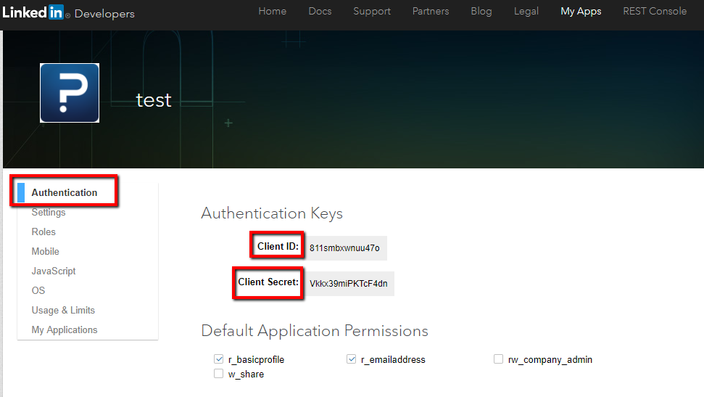Select the Client Secret value field
The width and height of the screenshot is (704, 397).
coord(349,284)
